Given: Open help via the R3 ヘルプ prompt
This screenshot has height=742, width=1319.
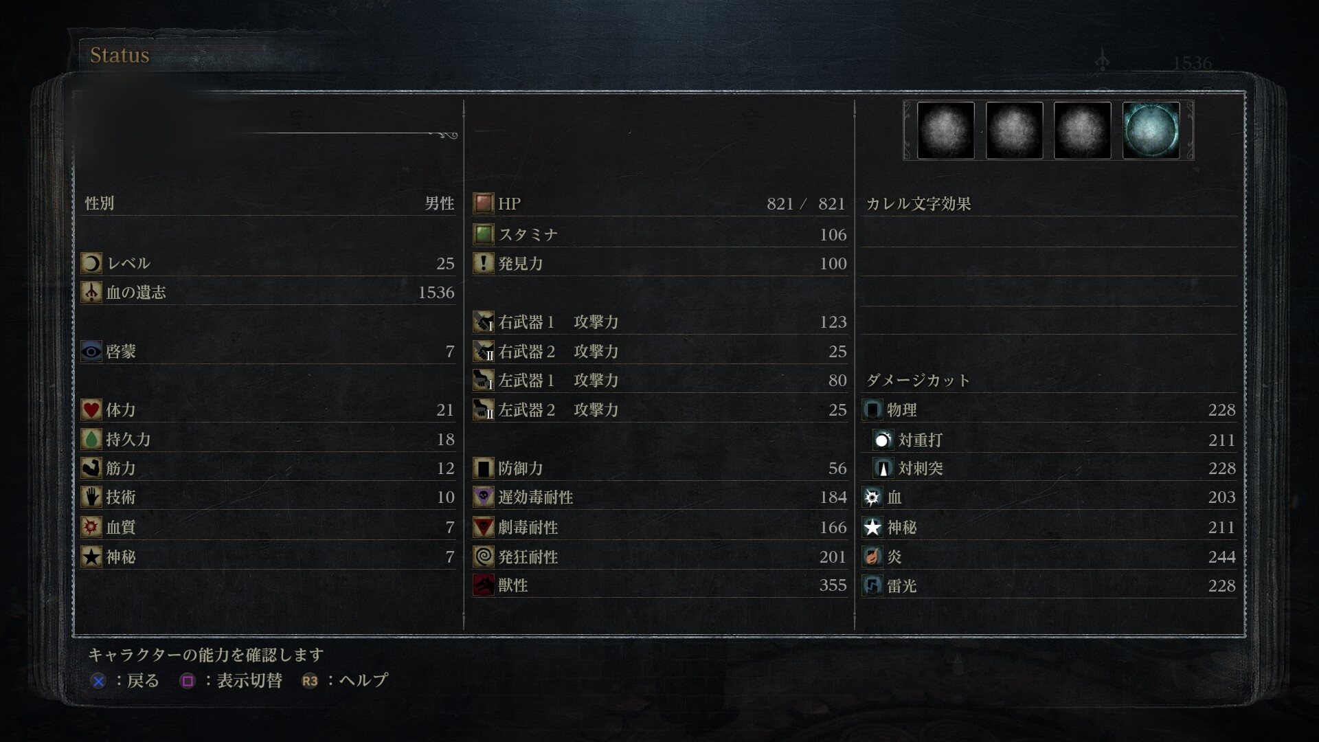Looking at the screenshot, I should pos(345,681).
